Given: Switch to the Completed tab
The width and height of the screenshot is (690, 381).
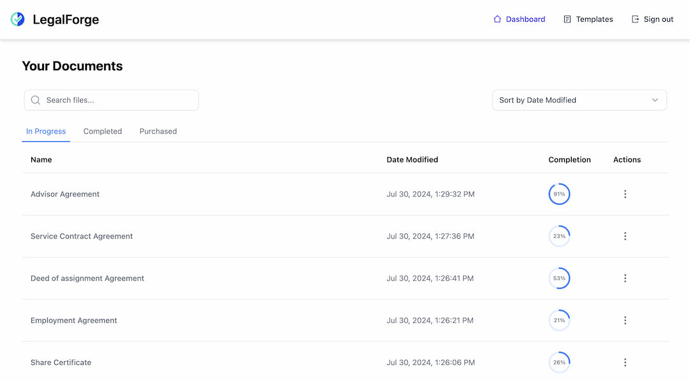Looking at the screenshot, I should [102, 132].
